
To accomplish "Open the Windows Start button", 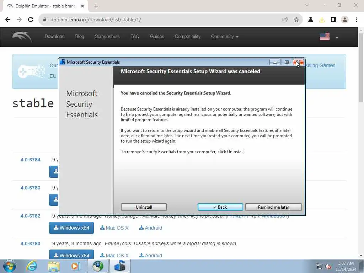I will tap(10, 266).
